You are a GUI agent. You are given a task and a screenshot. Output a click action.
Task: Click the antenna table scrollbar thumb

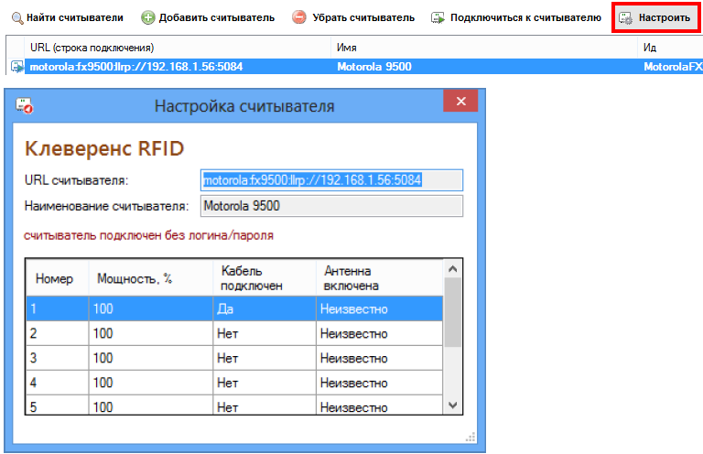click(453, 312)
